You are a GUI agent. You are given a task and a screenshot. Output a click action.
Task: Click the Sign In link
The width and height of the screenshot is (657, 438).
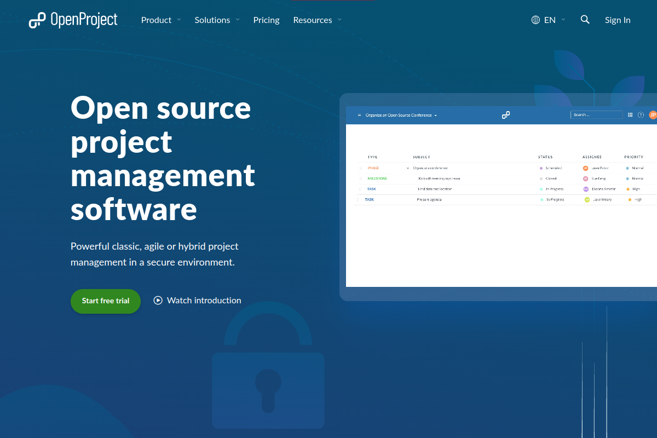618,20
